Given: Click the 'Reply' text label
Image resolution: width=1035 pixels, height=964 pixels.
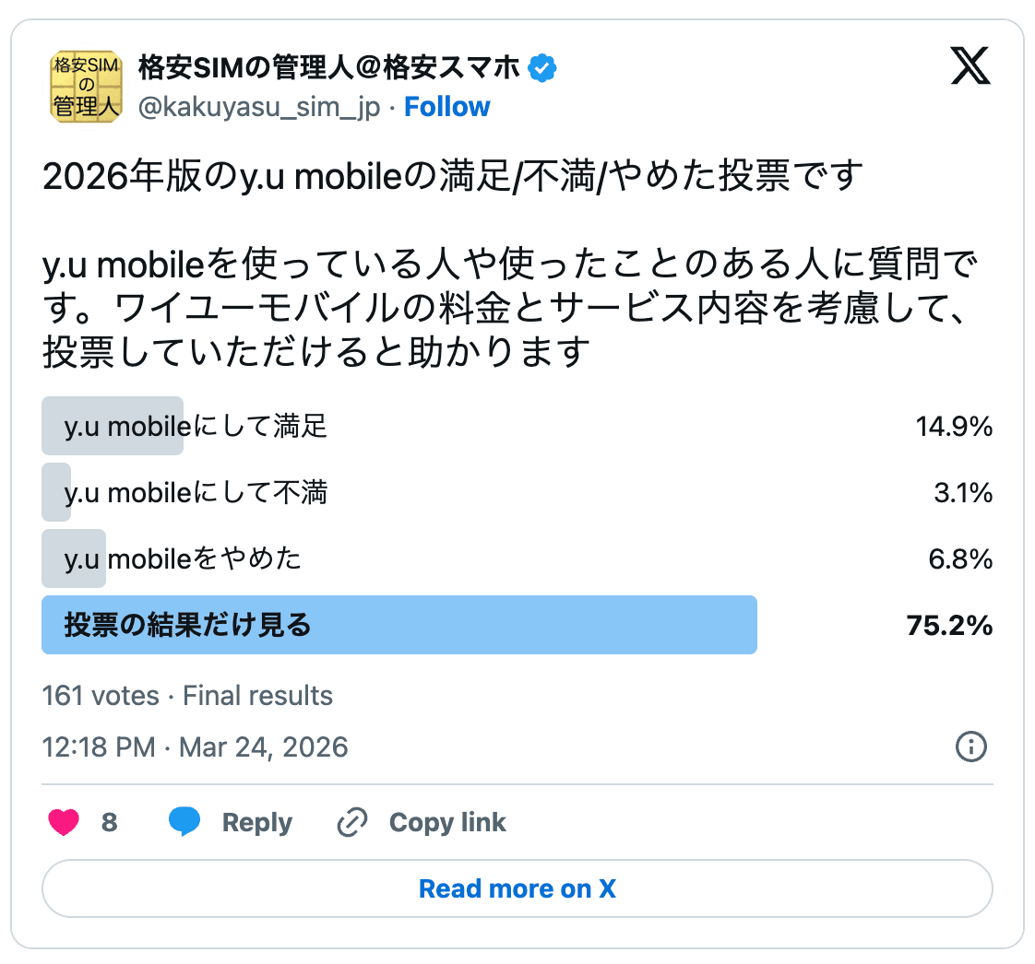Looking at the screenshot, I should pos(256,822).
